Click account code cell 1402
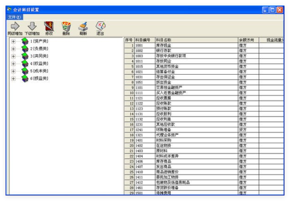Image resolution: width=290 pixels, height=201 pixels. (145, 145)
